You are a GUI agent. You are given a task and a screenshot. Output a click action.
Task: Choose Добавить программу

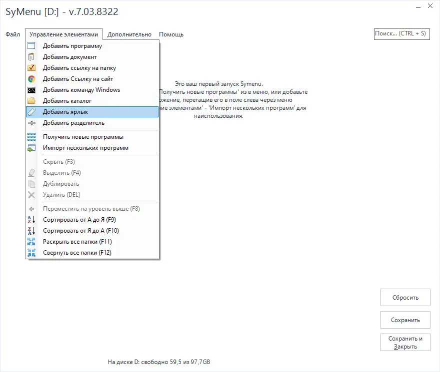[x=92, y=46]
